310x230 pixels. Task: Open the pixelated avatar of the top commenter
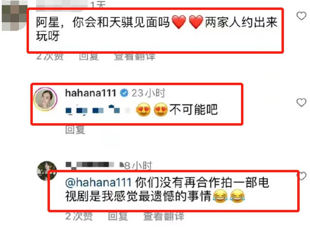pos(14,15)
